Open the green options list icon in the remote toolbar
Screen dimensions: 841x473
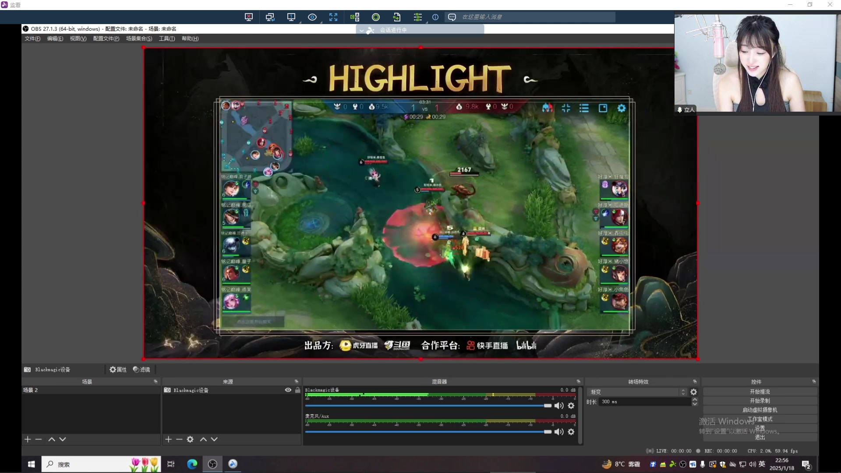(x=418, y=17)
